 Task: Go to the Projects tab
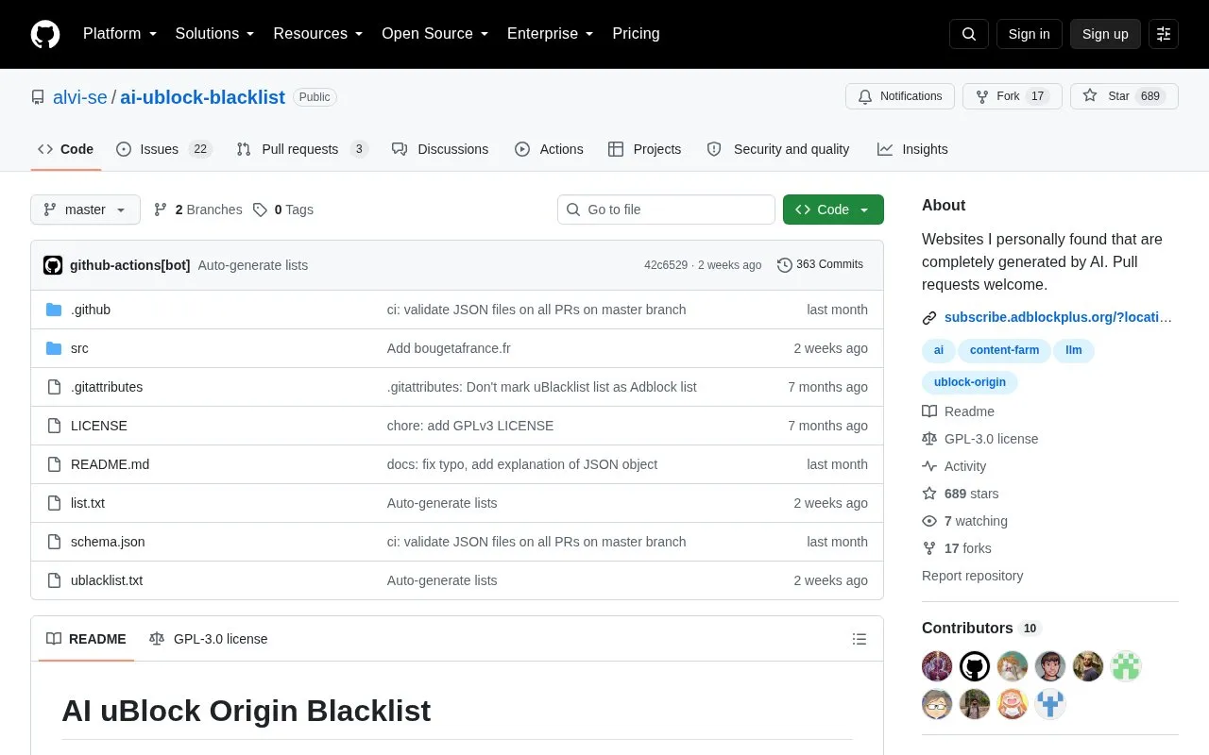coord(644,149)
